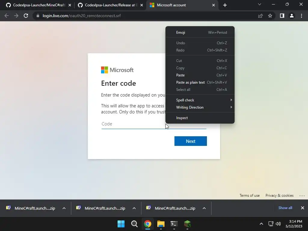This screenshot has width=308, height=231.
Task: Show hidden system tray icons
Action: click(261, 224)
